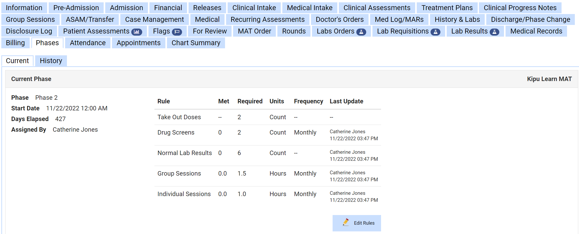Open the Chart Summary tab

point(196,43)
